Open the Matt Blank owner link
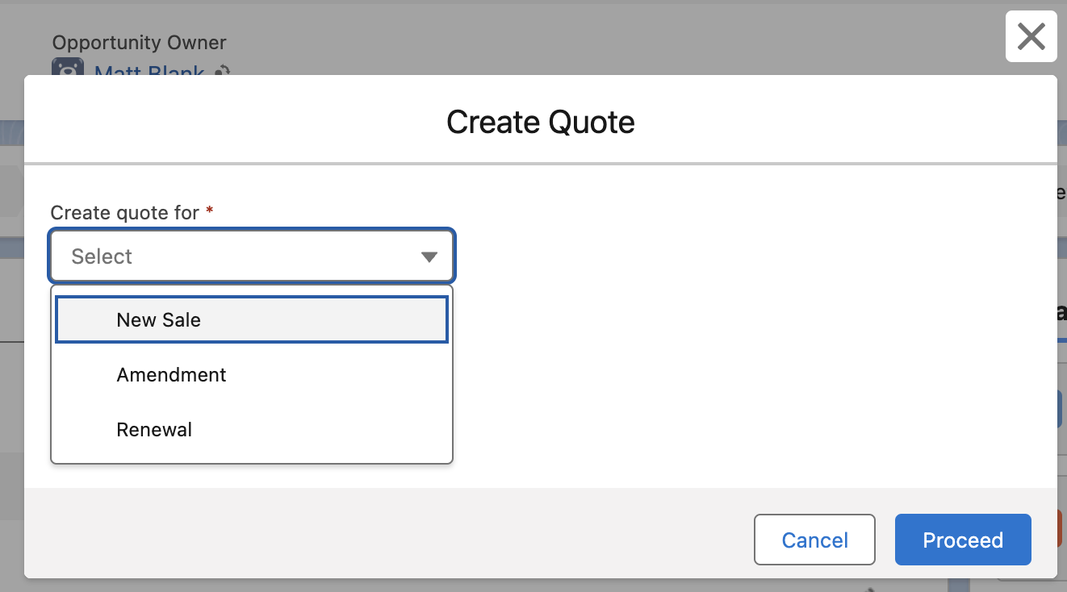The image size is (1067, 592). pos(148,72)
